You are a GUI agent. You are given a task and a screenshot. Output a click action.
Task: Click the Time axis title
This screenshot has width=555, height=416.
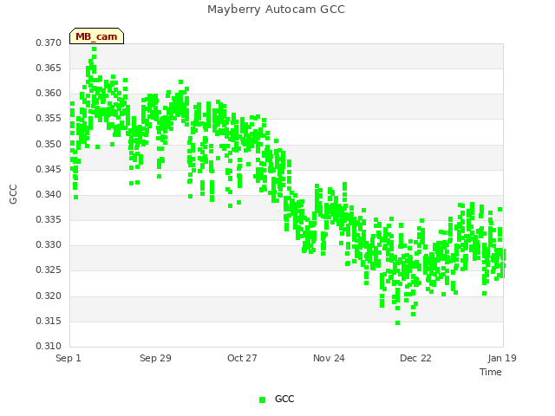pyautogui.click(x=491, y=372)
